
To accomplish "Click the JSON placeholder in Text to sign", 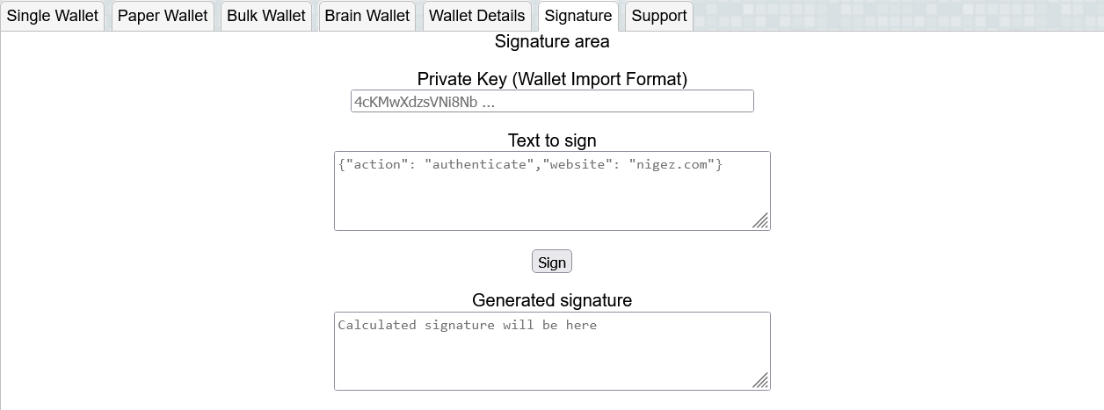I will pos(530,164).
